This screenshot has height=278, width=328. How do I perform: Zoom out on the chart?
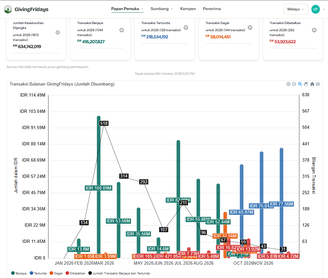(x=294, y=84)
